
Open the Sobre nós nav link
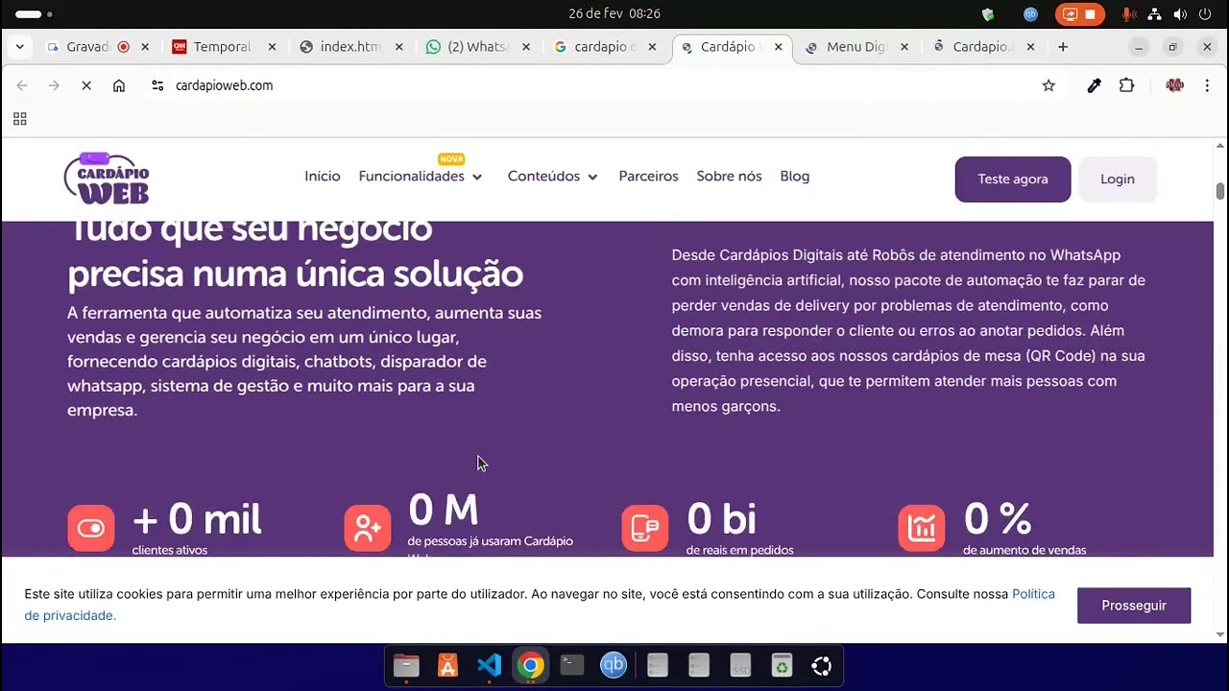[729, 177]
